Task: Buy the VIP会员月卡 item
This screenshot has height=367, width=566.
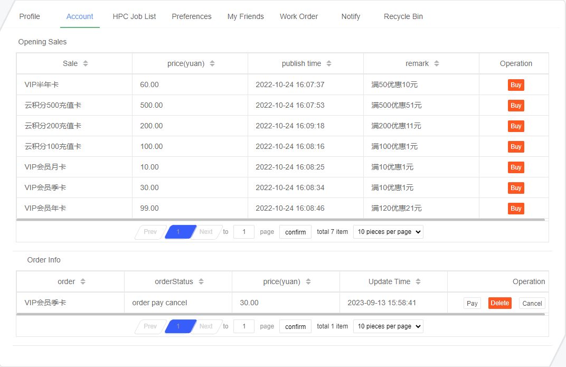Action: [x=516, y=167]
